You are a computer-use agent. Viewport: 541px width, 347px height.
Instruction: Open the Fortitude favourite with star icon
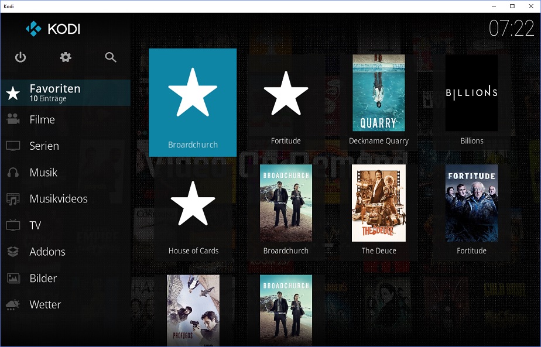click(x=286, y=102)
